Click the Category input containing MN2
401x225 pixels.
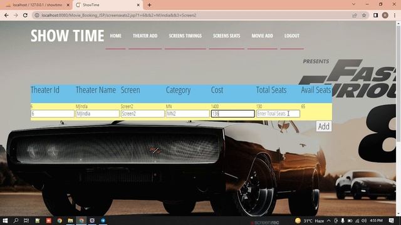[187, 114]
